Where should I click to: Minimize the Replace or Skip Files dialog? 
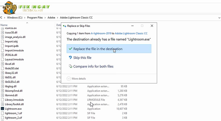[132, 26]
